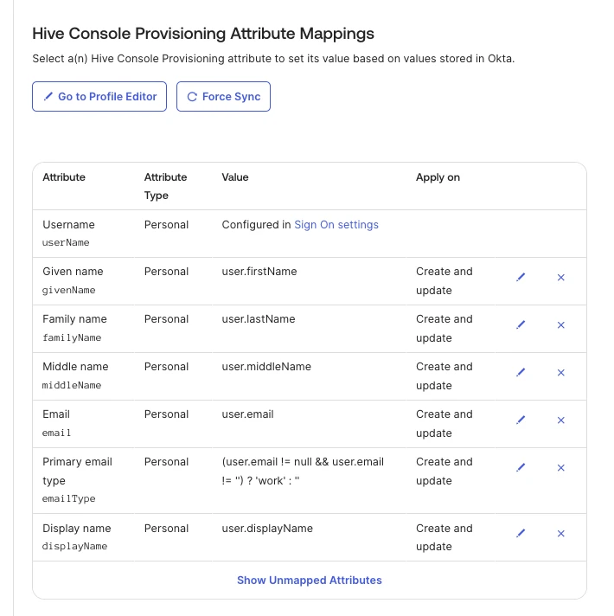Edit the Email mapping pencil icon
The height and width of the screenshot is (616, 614).
point(521,420)
